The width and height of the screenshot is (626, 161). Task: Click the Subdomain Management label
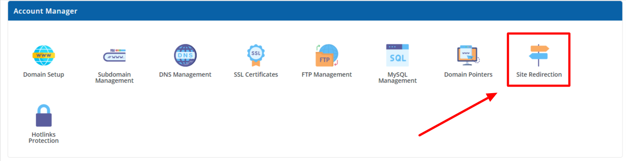click(114, 77)
